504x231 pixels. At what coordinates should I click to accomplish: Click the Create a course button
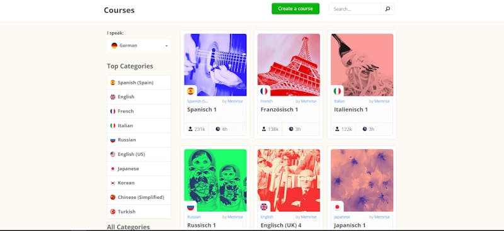[295, 9]
